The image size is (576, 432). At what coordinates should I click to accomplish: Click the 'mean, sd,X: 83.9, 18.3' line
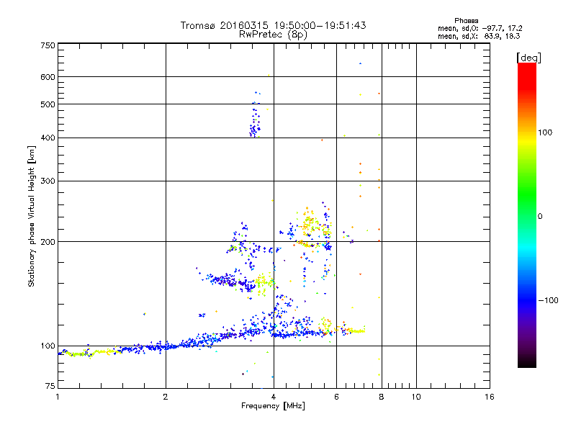[x=479, y=36]
